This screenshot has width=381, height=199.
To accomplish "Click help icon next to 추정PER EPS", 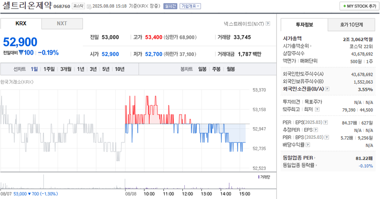I will click(316, 130).
